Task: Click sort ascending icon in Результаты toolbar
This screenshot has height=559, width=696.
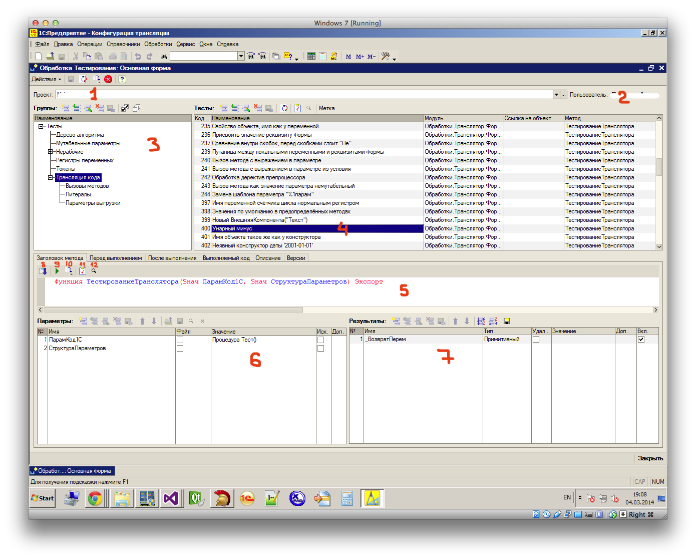Action: (481, 321)
